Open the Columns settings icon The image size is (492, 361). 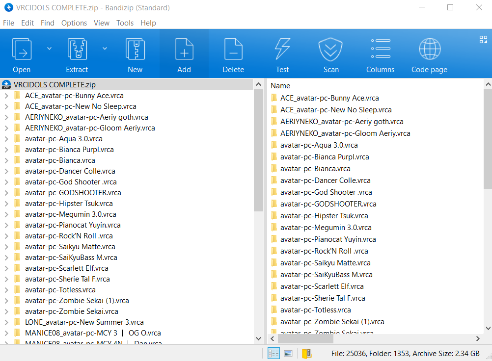coord(381,49)
